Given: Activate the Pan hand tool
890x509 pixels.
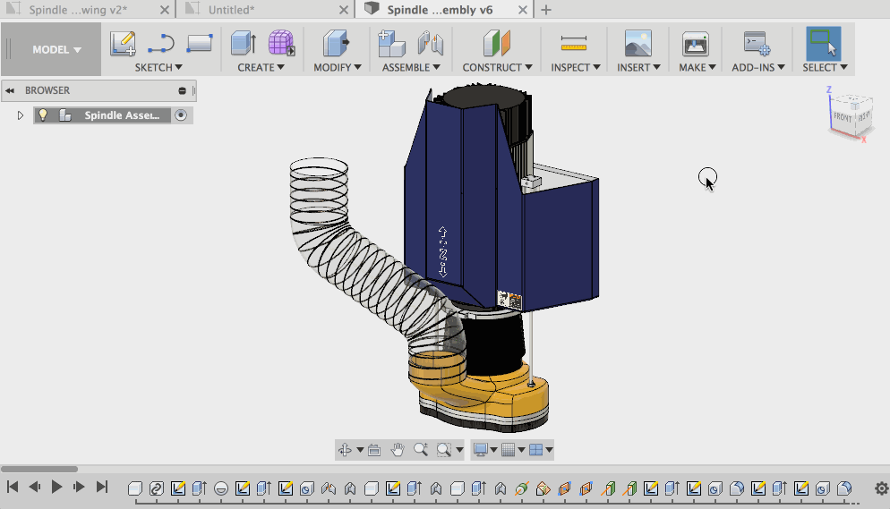Looking at the screenshot, I should (x=398, y=449).
